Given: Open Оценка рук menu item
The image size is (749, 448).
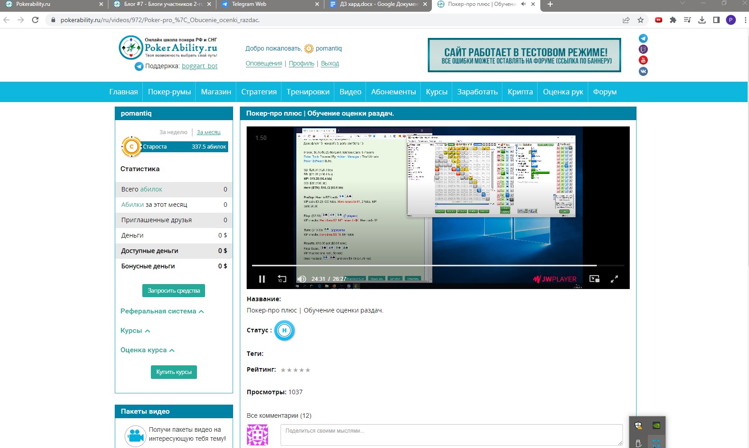Looking at the screenshot, I should (563, 92).
